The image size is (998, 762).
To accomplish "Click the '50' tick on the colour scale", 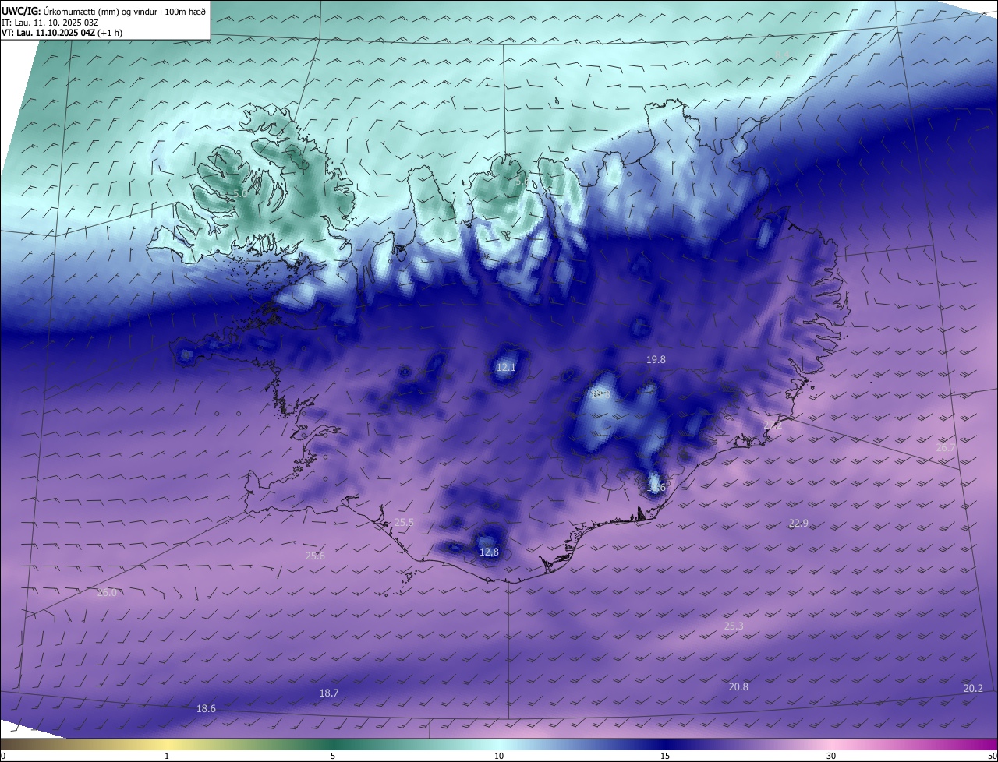I will tap(992, 756).
